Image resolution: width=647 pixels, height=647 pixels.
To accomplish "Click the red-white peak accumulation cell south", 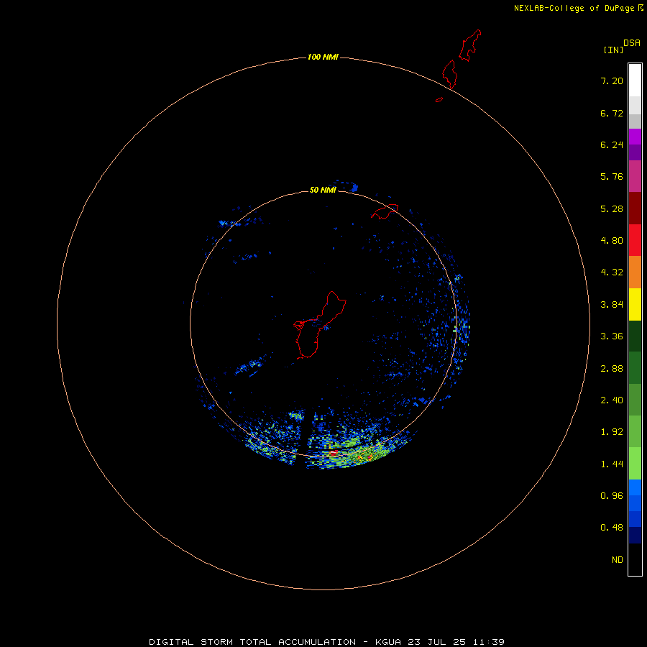I will click(334, 453).
